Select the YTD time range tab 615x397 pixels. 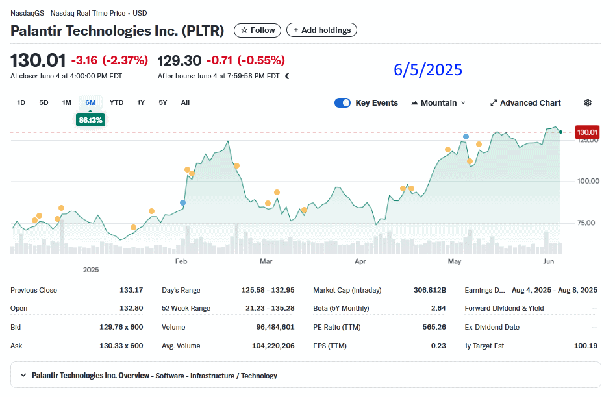pyautogui.click(x=116, y=102)
